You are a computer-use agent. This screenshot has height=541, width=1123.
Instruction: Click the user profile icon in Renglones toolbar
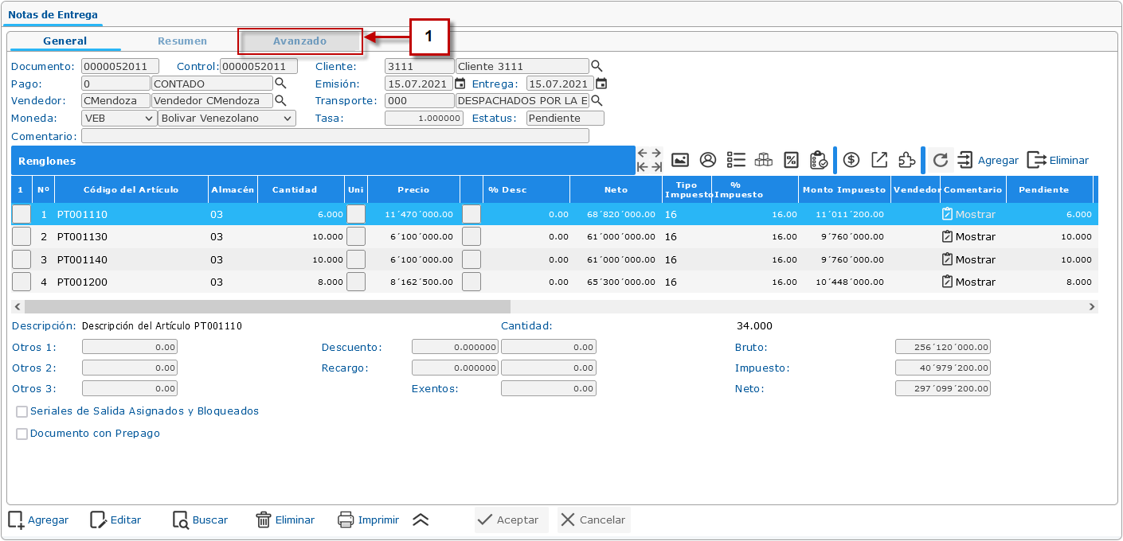tap(708, 160)
